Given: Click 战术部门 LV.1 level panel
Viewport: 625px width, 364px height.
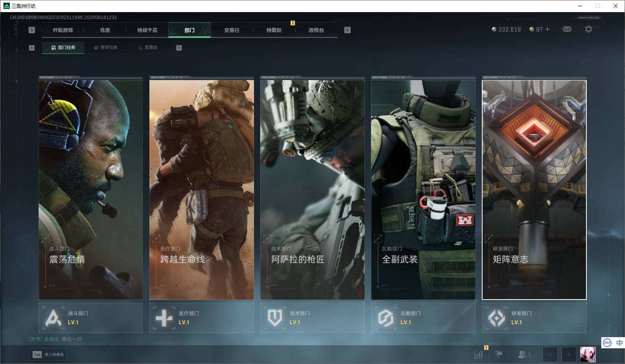Looking at the screenshot, I should pyautogui.click(x=312, y=318).
